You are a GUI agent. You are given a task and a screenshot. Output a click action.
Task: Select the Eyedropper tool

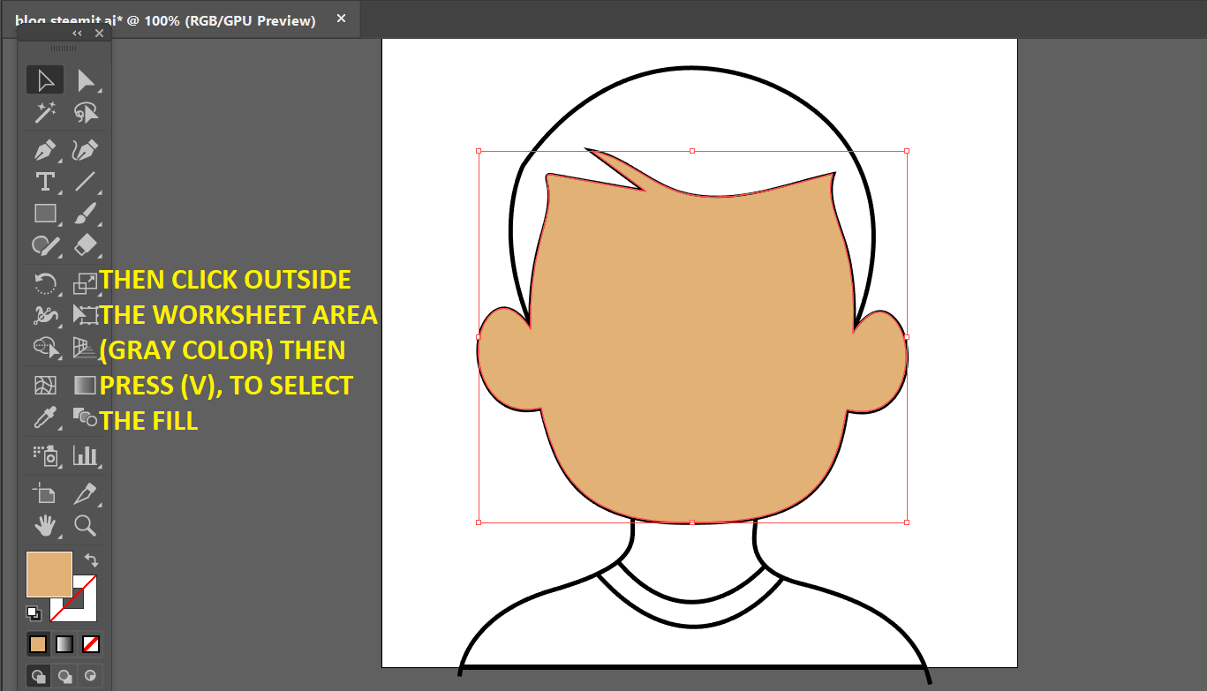click(x=45, y=417)
